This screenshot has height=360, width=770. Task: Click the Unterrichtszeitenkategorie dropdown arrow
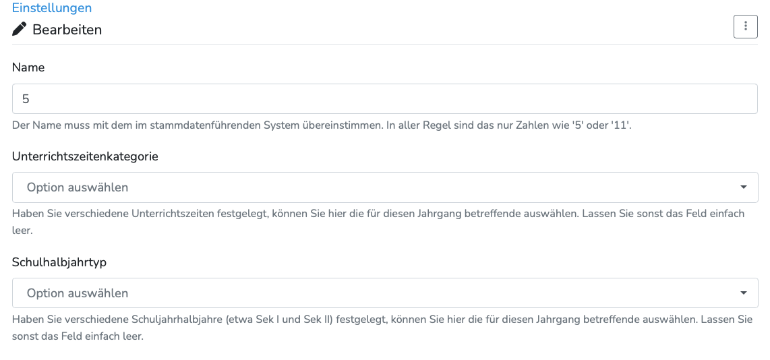[743, 187]
